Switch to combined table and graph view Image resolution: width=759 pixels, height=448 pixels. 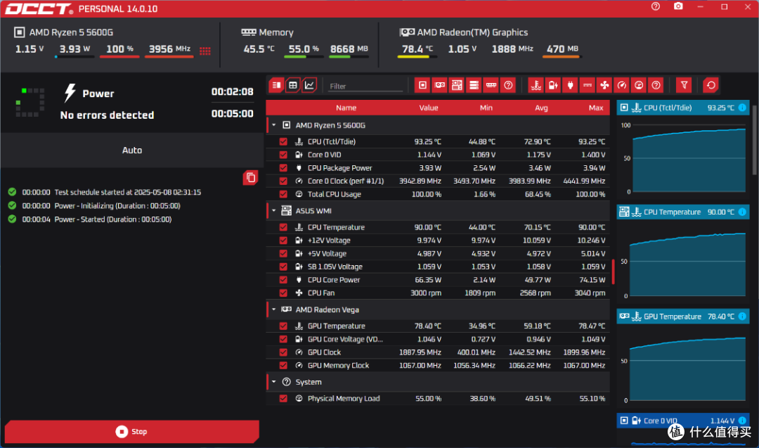tap(276, 85)
